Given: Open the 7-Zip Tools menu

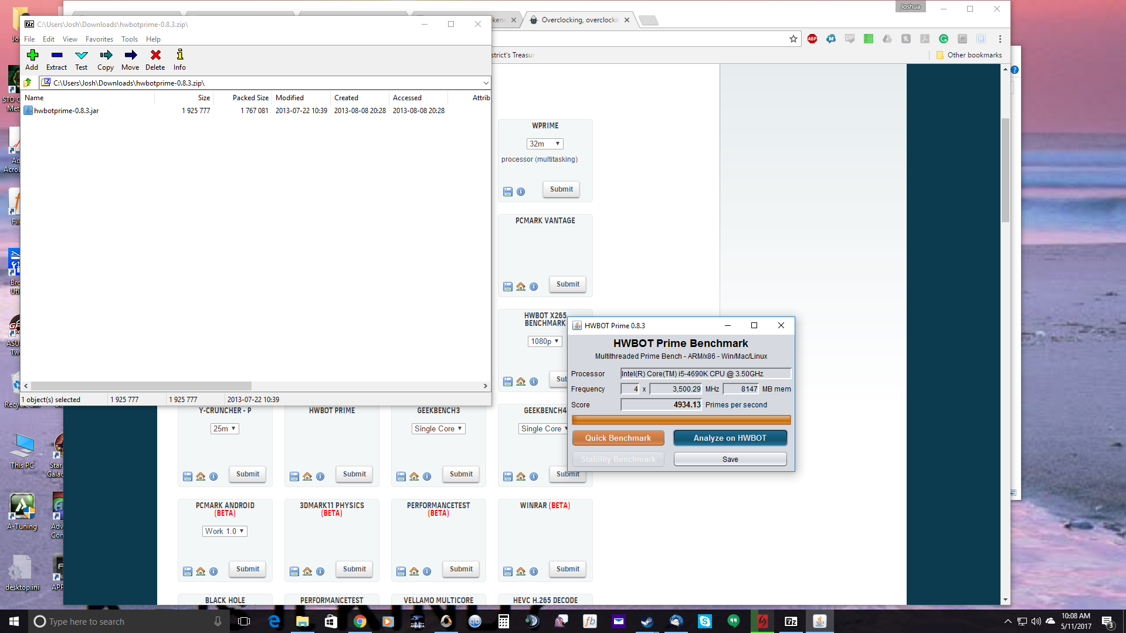Looking at the screenshot, I should coord(130,39).
